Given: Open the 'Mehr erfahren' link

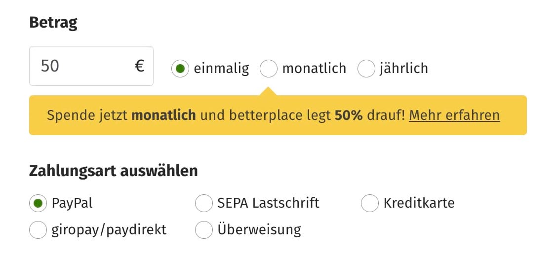Looking at the screenshot, I should point(454,115).
